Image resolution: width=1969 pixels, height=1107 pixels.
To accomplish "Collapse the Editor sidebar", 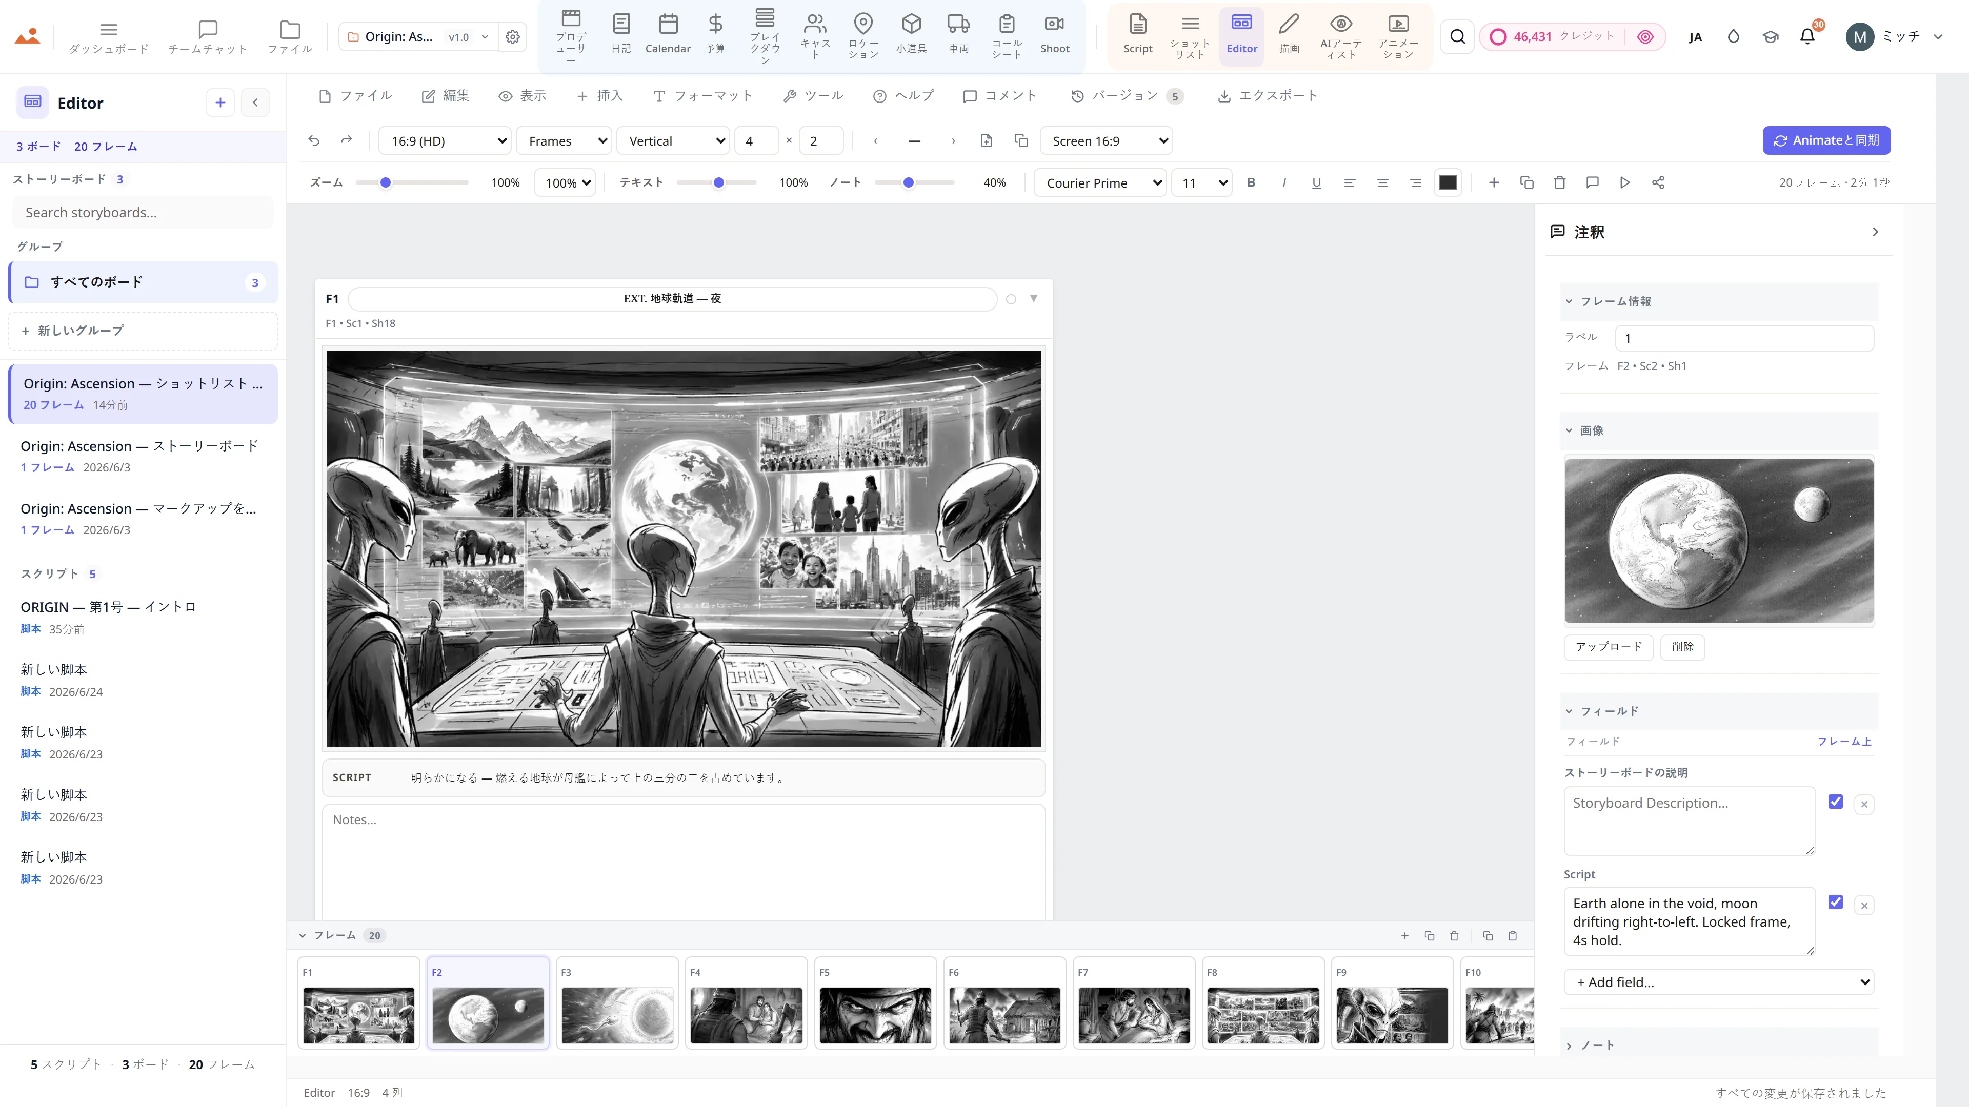I will tap(255, 102).
